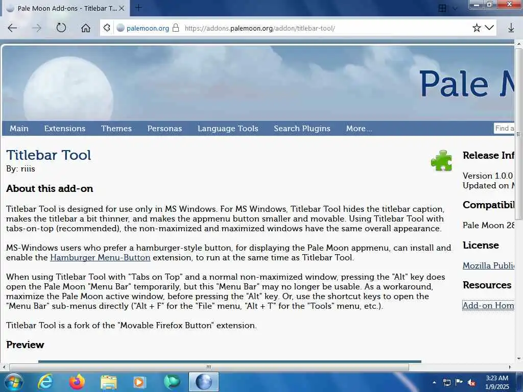
Task: Click the green puzzle piece add-on icon
Action: 441,161
